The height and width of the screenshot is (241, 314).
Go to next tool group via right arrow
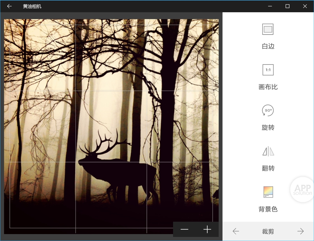[300, 231]
